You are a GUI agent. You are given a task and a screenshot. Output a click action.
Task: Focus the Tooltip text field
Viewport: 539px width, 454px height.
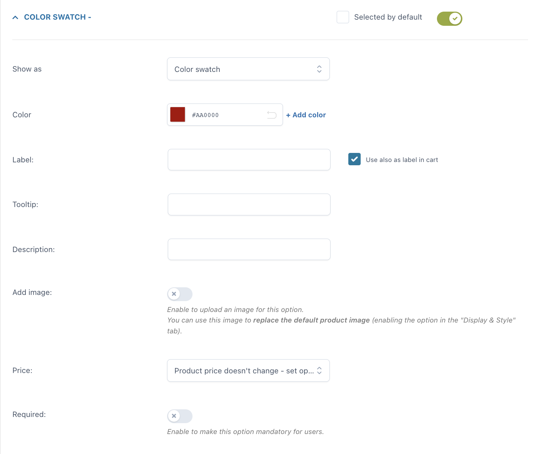(x=249, y=204)
